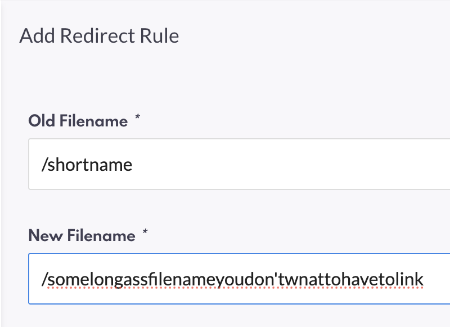Click the leading slash in Old Filename field
Screen dimensions: 450x327
[44, 165]
